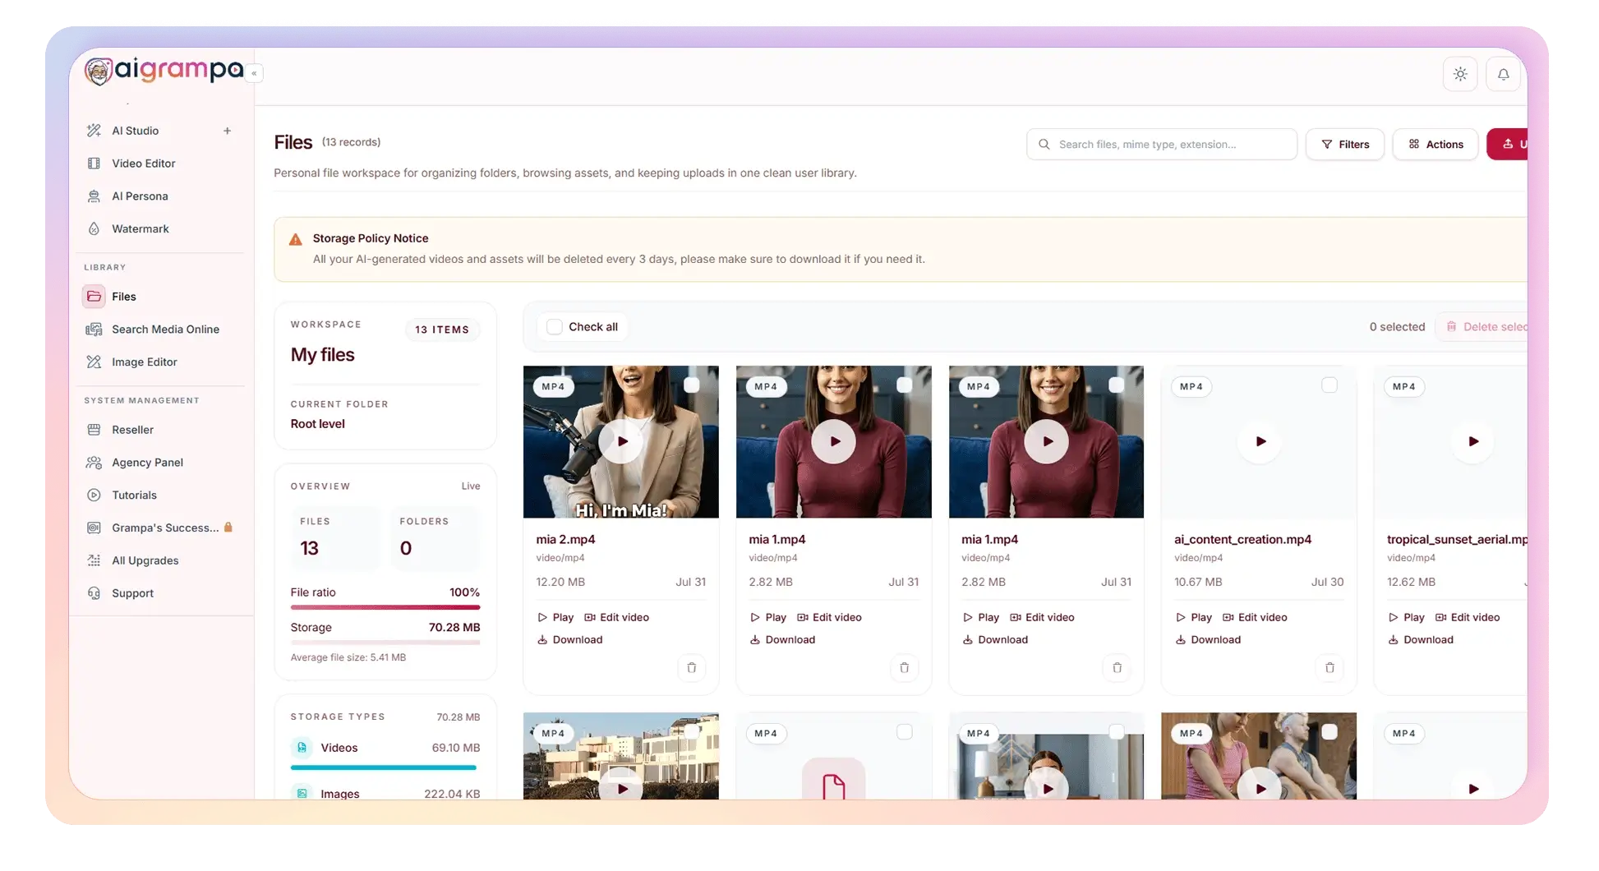This screenshot has height=871, width=1599.
Task: Click the search files input field
Action: (x=1161, y=145)
